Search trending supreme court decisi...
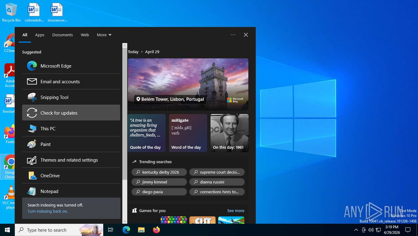The image size is (418, 236). [217, 172]
